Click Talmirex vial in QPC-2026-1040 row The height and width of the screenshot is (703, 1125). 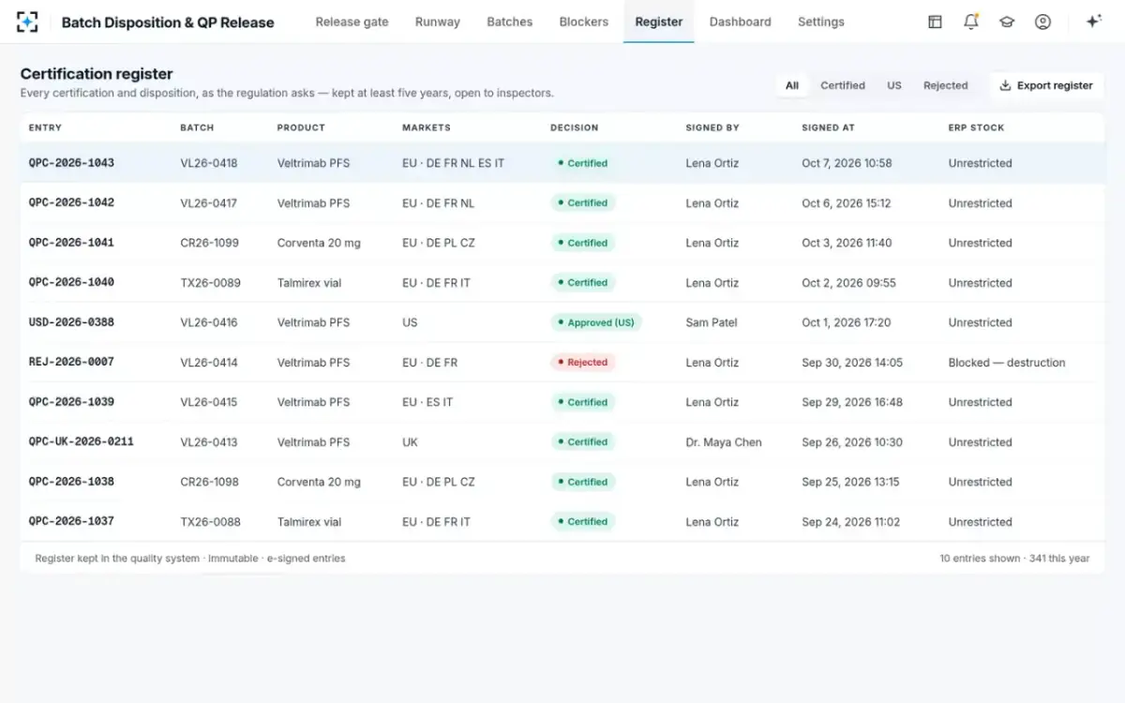(x=309, y=282)
